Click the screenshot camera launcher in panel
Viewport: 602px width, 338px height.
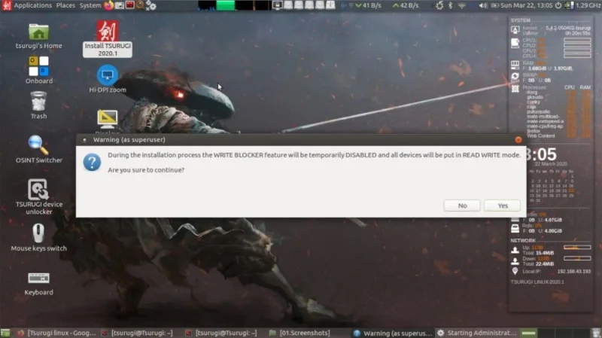pos(120,5)
